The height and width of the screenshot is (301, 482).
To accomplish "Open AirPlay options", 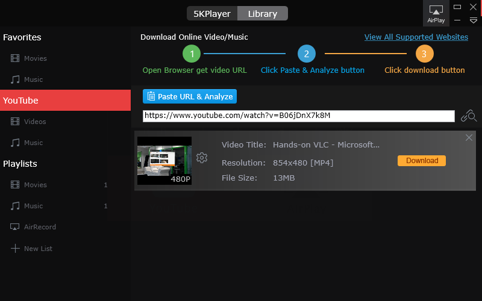I will [436, 13].
